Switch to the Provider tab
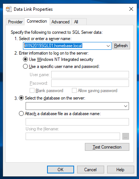Screen dimensions: 139x179 coord(15,22)
